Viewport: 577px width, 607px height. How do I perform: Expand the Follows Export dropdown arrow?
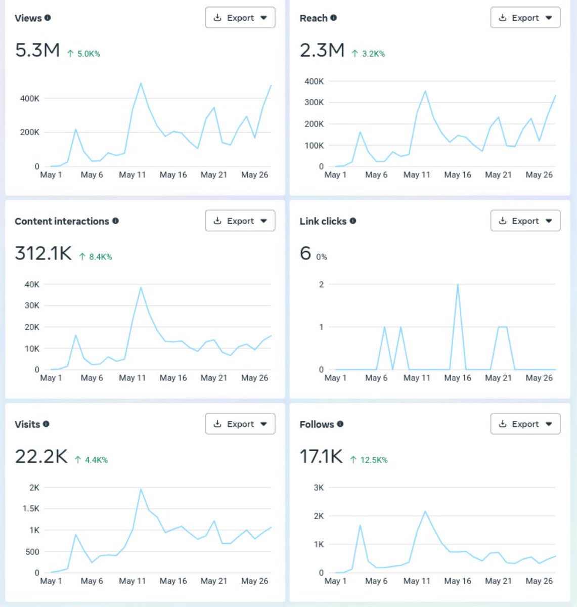[x=549, y=424]
